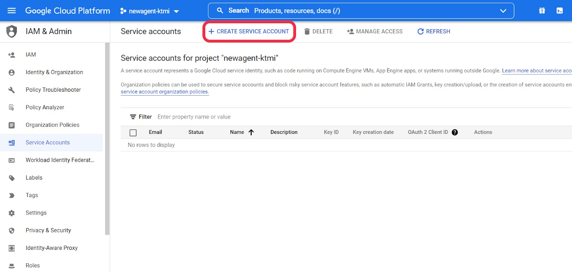This screenshot has height=272, width=572.
Task: Click the REFRESH button label
Action: pyautogui.click(x=438, y=31)
